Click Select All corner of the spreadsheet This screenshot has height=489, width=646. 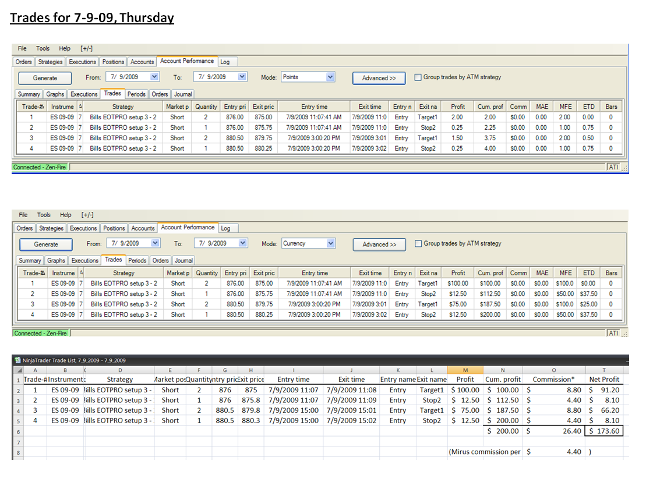tap(19, 370)
